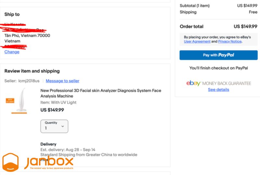Click the orange With UV Light badge
The width and height of the screenshot is (260, 175).
click(10, 100)
